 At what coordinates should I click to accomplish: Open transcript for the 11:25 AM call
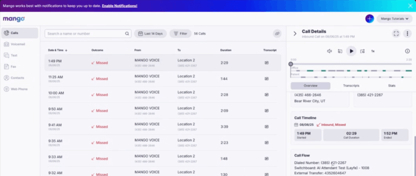[266, 79]
